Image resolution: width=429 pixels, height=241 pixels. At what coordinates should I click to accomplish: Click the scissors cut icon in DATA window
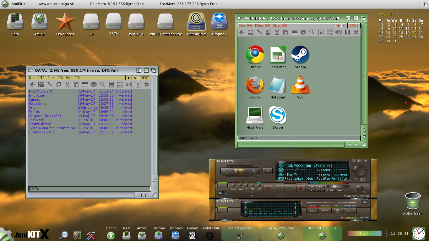(67, 84)
